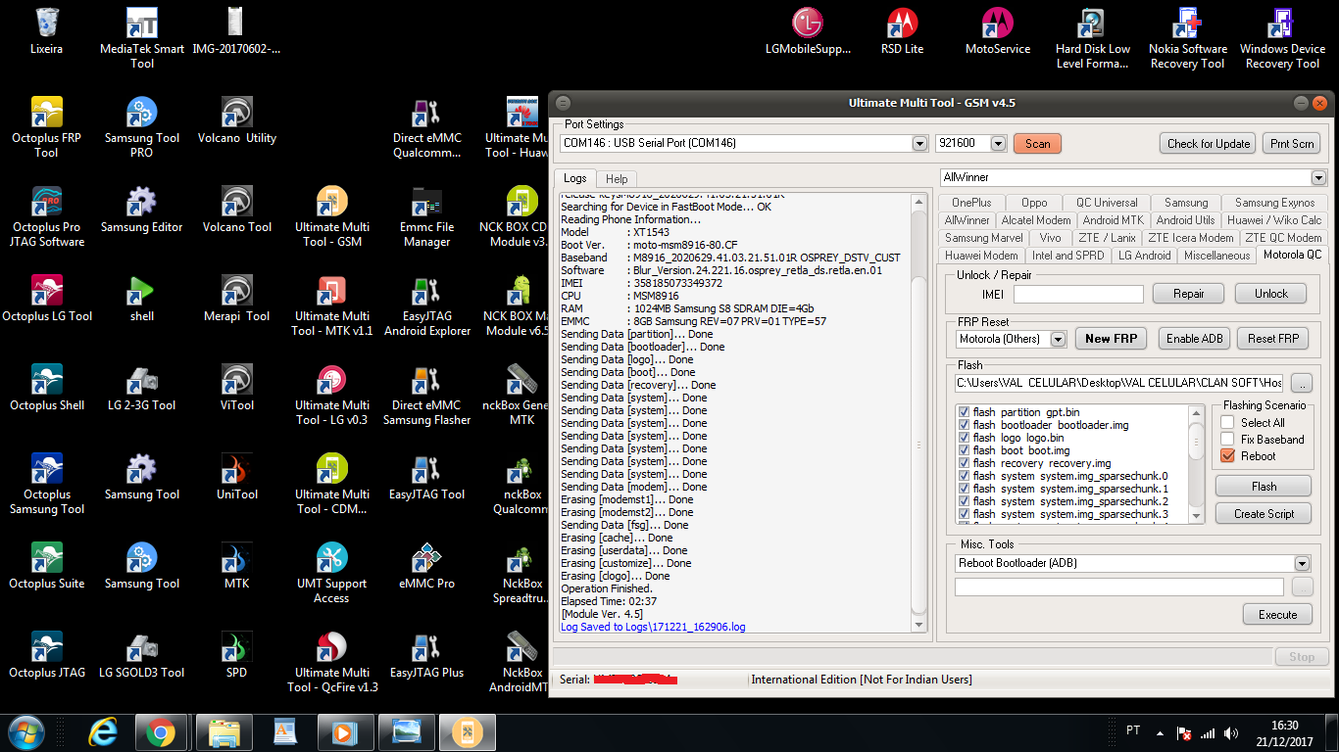Select the Huawei Modem tab
This screenshot has height=752, width=1339.
[x=981, y=255]
